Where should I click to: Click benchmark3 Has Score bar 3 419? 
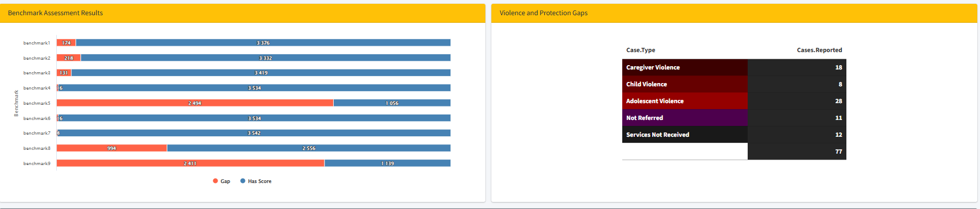tap(261, 73)
